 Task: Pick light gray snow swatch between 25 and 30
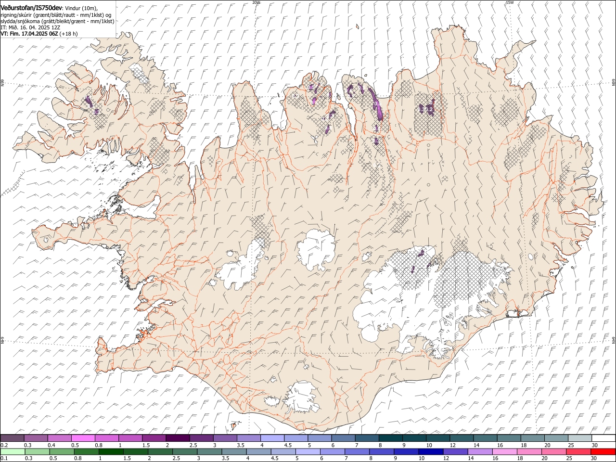click(x=580, y=438)
